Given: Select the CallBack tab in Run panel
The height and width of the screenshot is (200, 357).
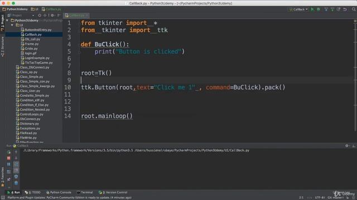Looking at the screenshot, I should (21, 146).
